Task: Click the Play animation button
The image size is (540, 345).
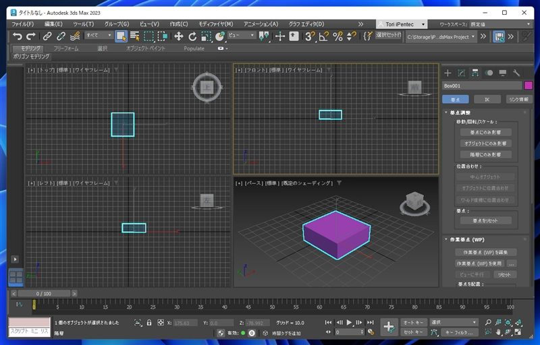Action: point(349,322)
